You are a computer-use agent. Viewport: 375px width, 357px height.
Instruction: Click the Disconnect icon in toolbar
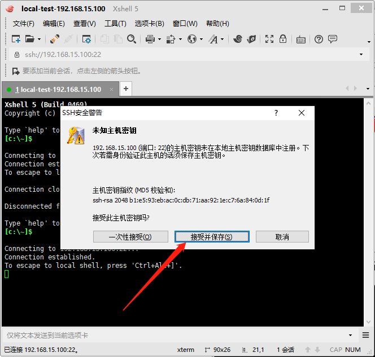click(68, 39)
